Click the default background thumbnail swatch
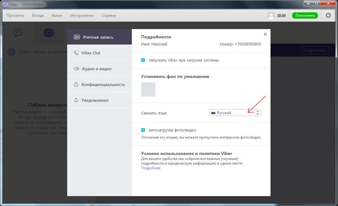Viewport: 338px width, 206px height. coord(148,89)
